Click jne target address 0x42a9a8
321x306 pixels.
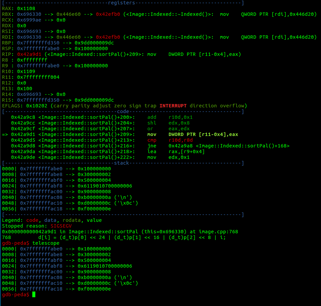click(181, 146)
